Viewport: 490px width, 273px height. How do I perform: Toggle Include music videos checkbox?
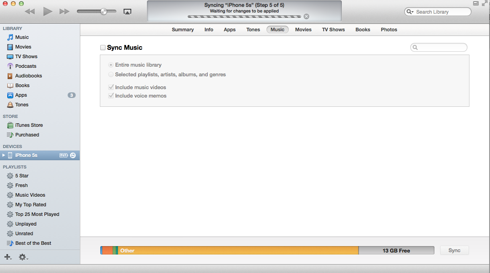tap(111, 87)
